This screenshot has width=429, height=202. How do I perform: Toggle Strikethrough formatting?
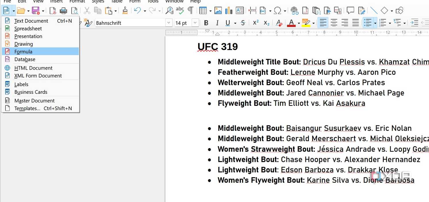243,23
